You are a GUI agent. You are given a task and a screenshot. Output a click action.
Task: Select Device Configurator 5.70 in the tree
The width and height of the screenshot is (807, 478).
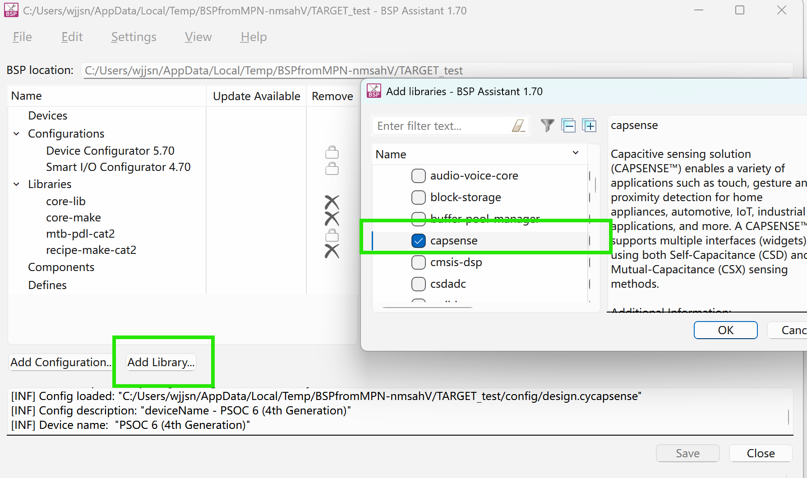[x=110, y=151]
